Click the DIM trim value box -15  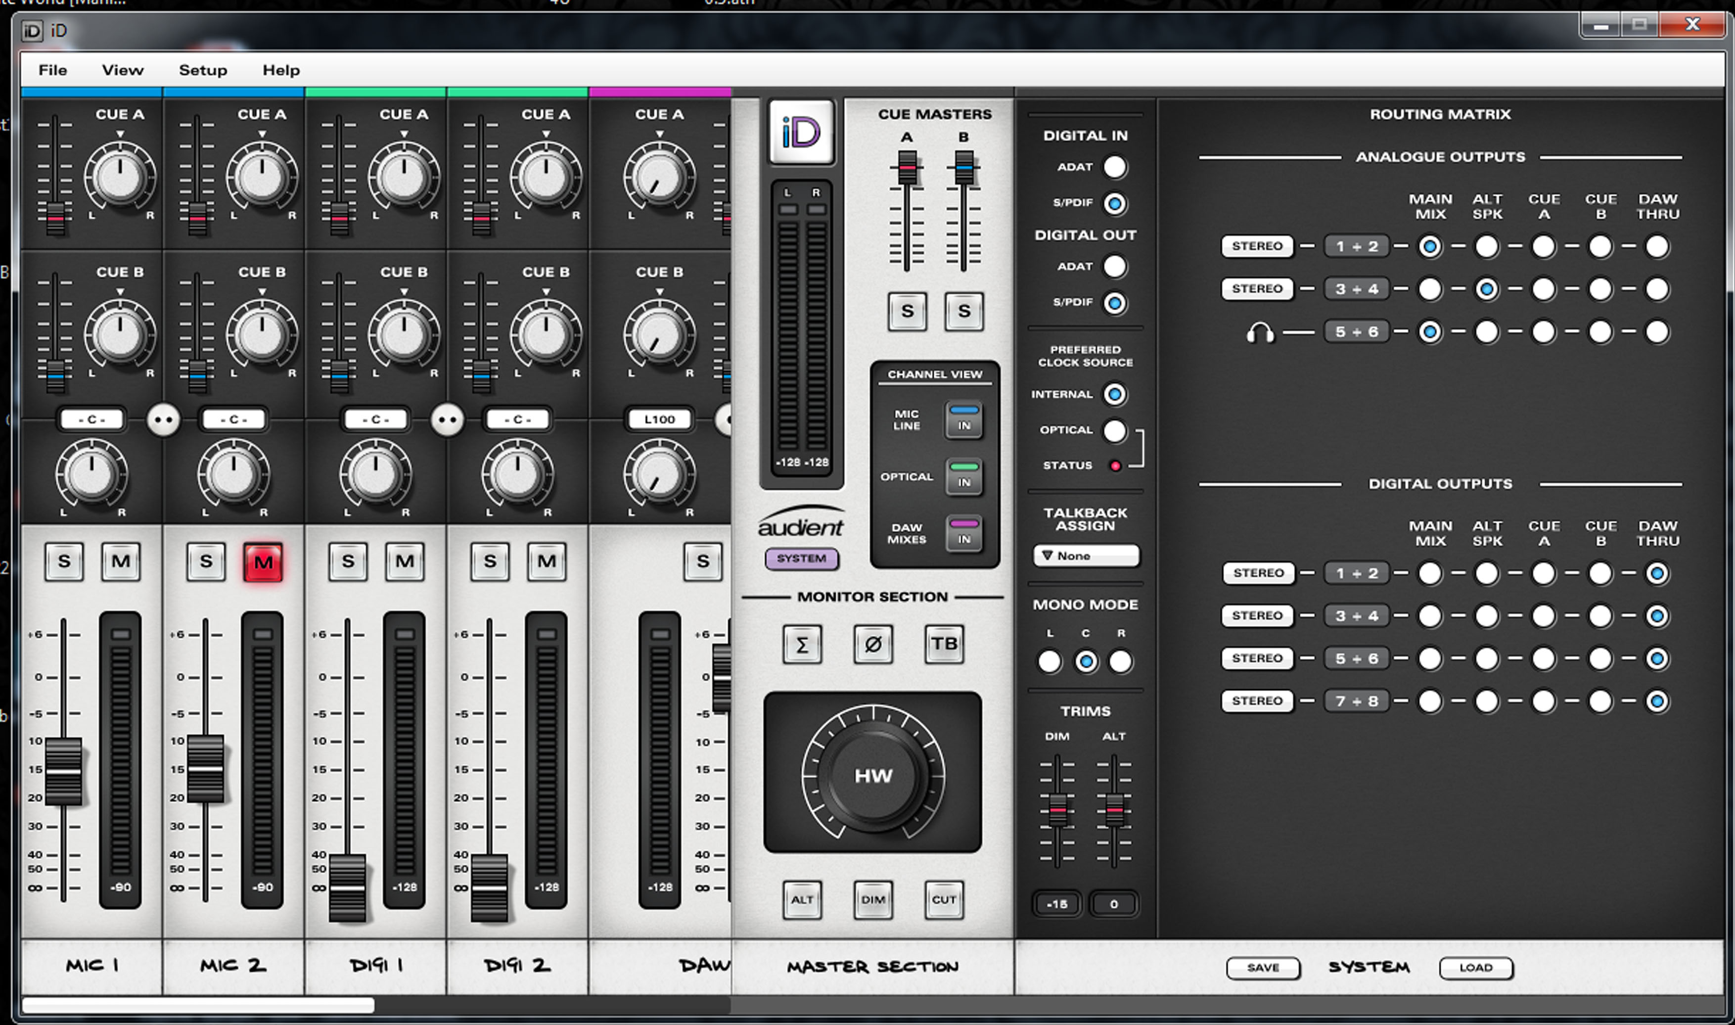coord(1057,904)
